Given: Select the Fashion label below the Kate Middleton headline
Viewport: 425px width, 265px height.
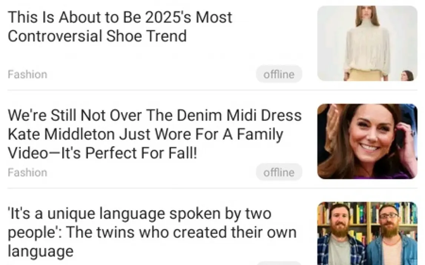Looking at the screenshot, I should pos(27,172).
